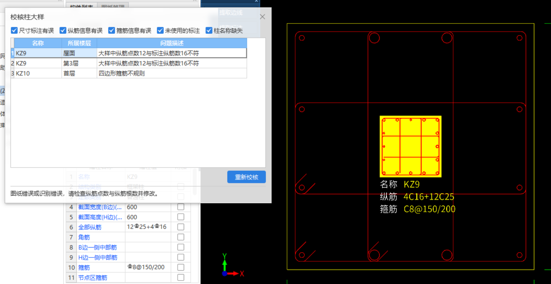Click the XY coordinate axis icon
This screenshot has width=551, height=284.
[x=232, y=266]
